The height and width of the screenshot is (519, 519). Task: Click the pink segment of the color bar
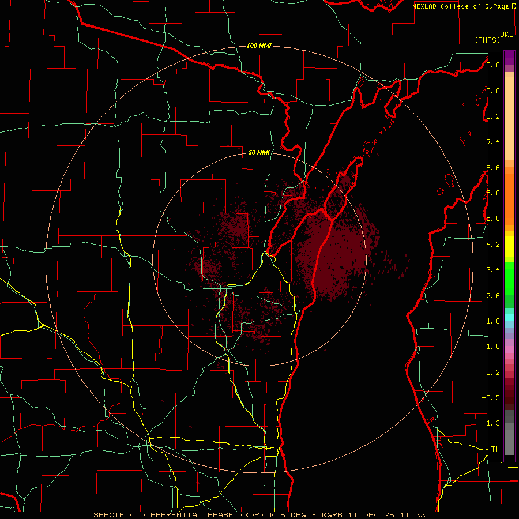point(509,350)
